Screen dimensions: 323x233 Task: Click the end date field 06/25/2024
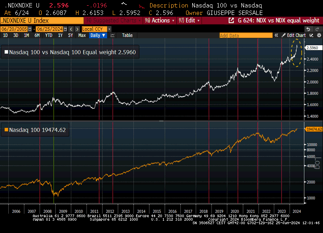(x=50, y=29)
